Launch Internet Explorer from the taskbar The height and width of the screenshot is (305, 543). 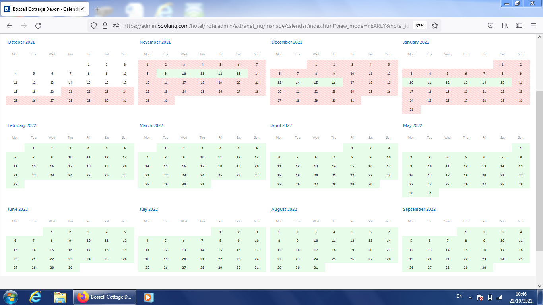pos(35,297)
